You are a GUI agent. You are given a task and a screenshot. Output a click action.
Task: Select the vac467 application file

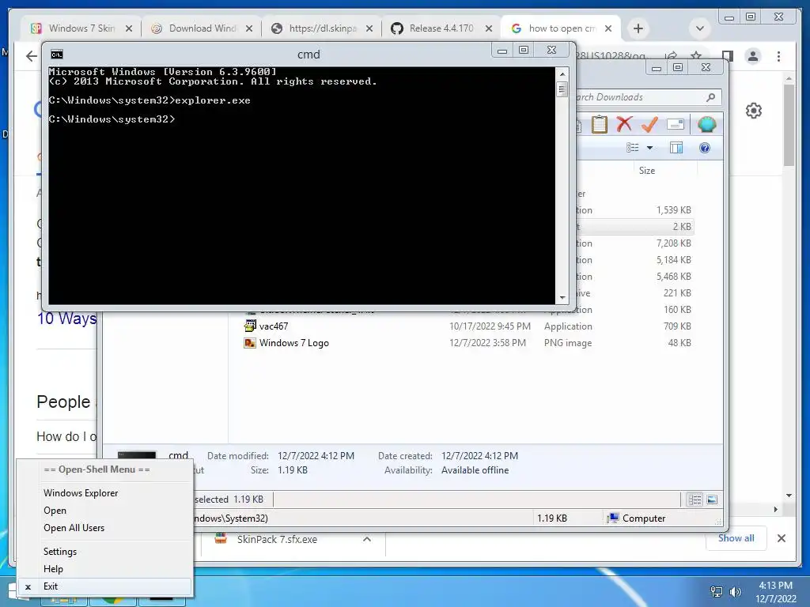(x=467, y=326)
